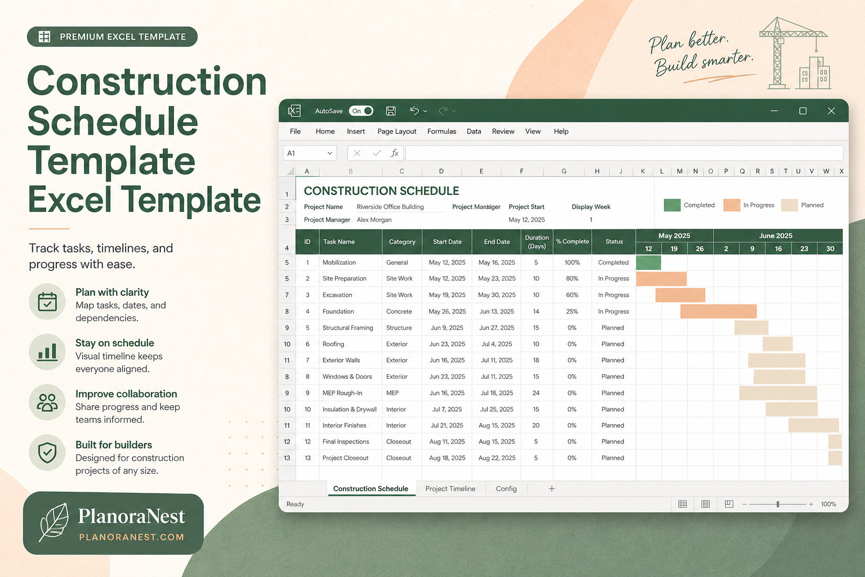Click the Premium Excel Template badge
This screenshot has height=577, width=865.
(x=112, y=37)
